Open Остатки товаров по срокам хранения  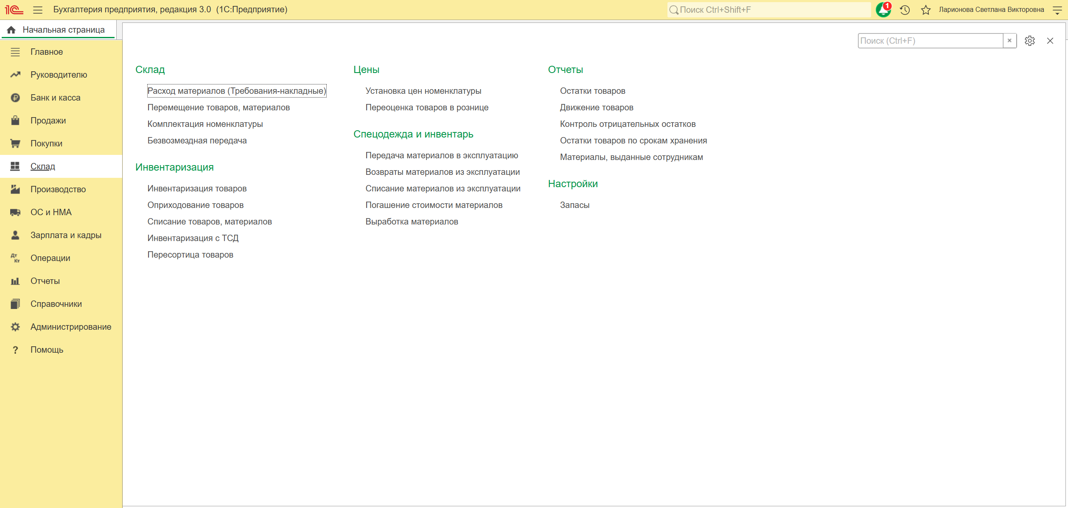click(633, 140)
